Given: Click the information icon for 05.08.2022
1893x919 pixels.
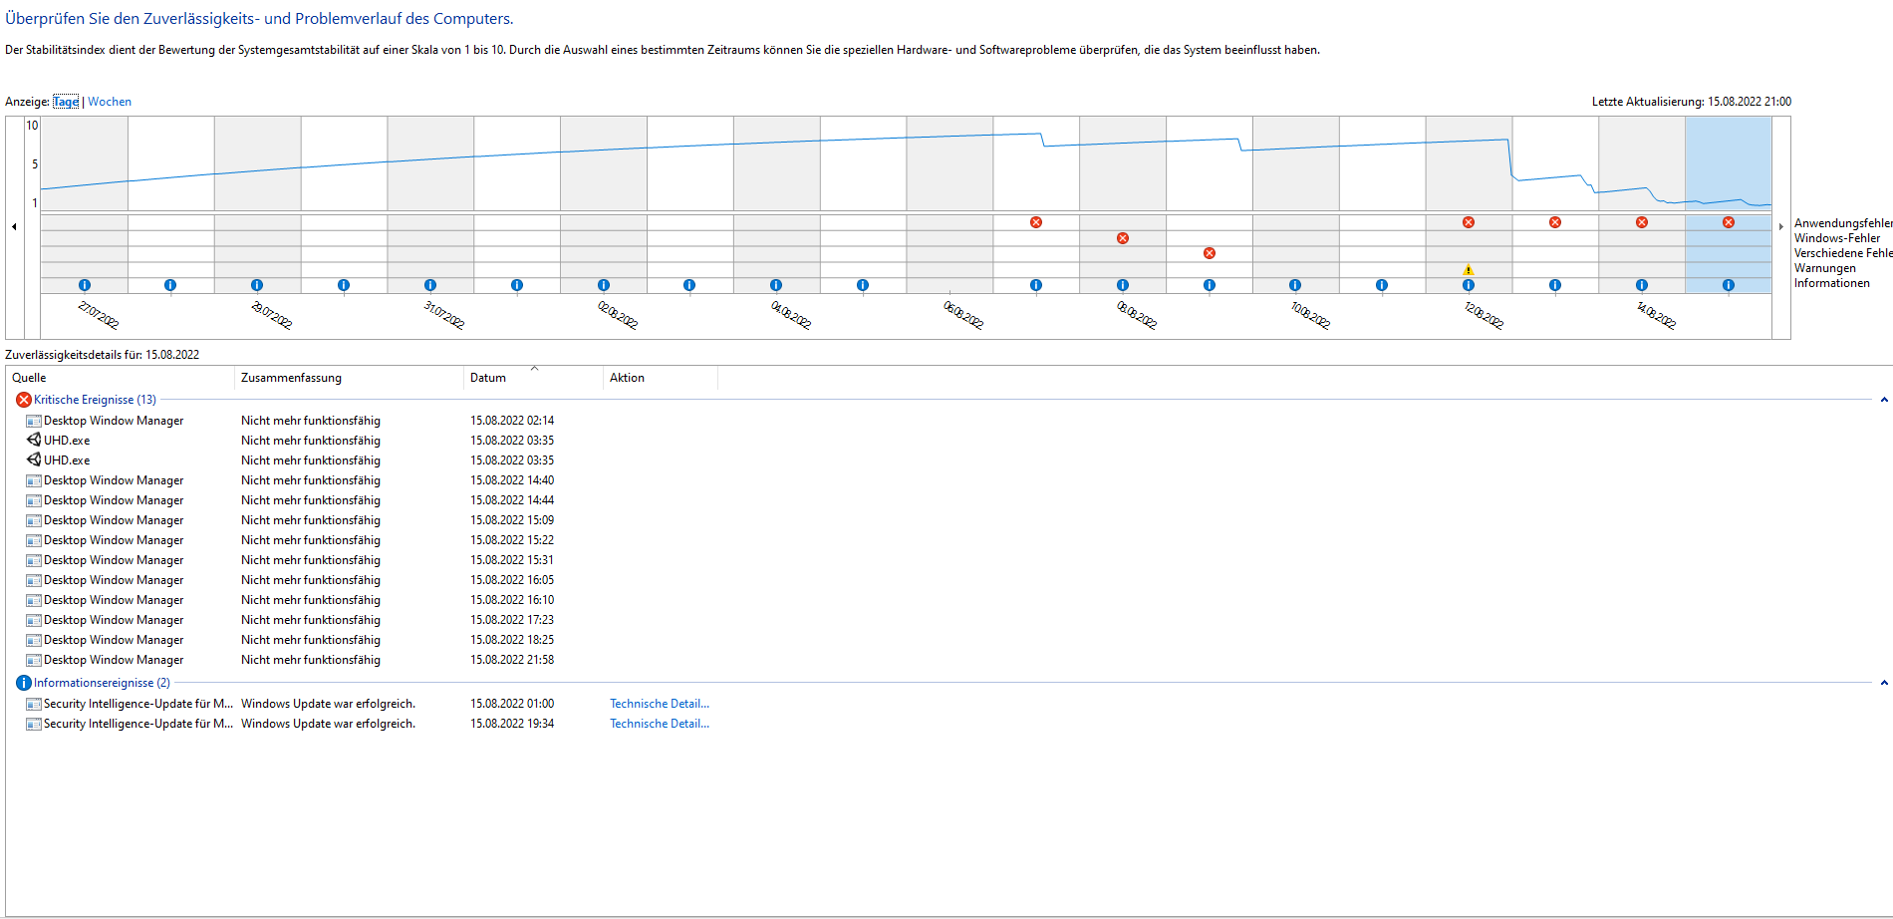Looking at the screenshot, I should click(x=863, y=285).
